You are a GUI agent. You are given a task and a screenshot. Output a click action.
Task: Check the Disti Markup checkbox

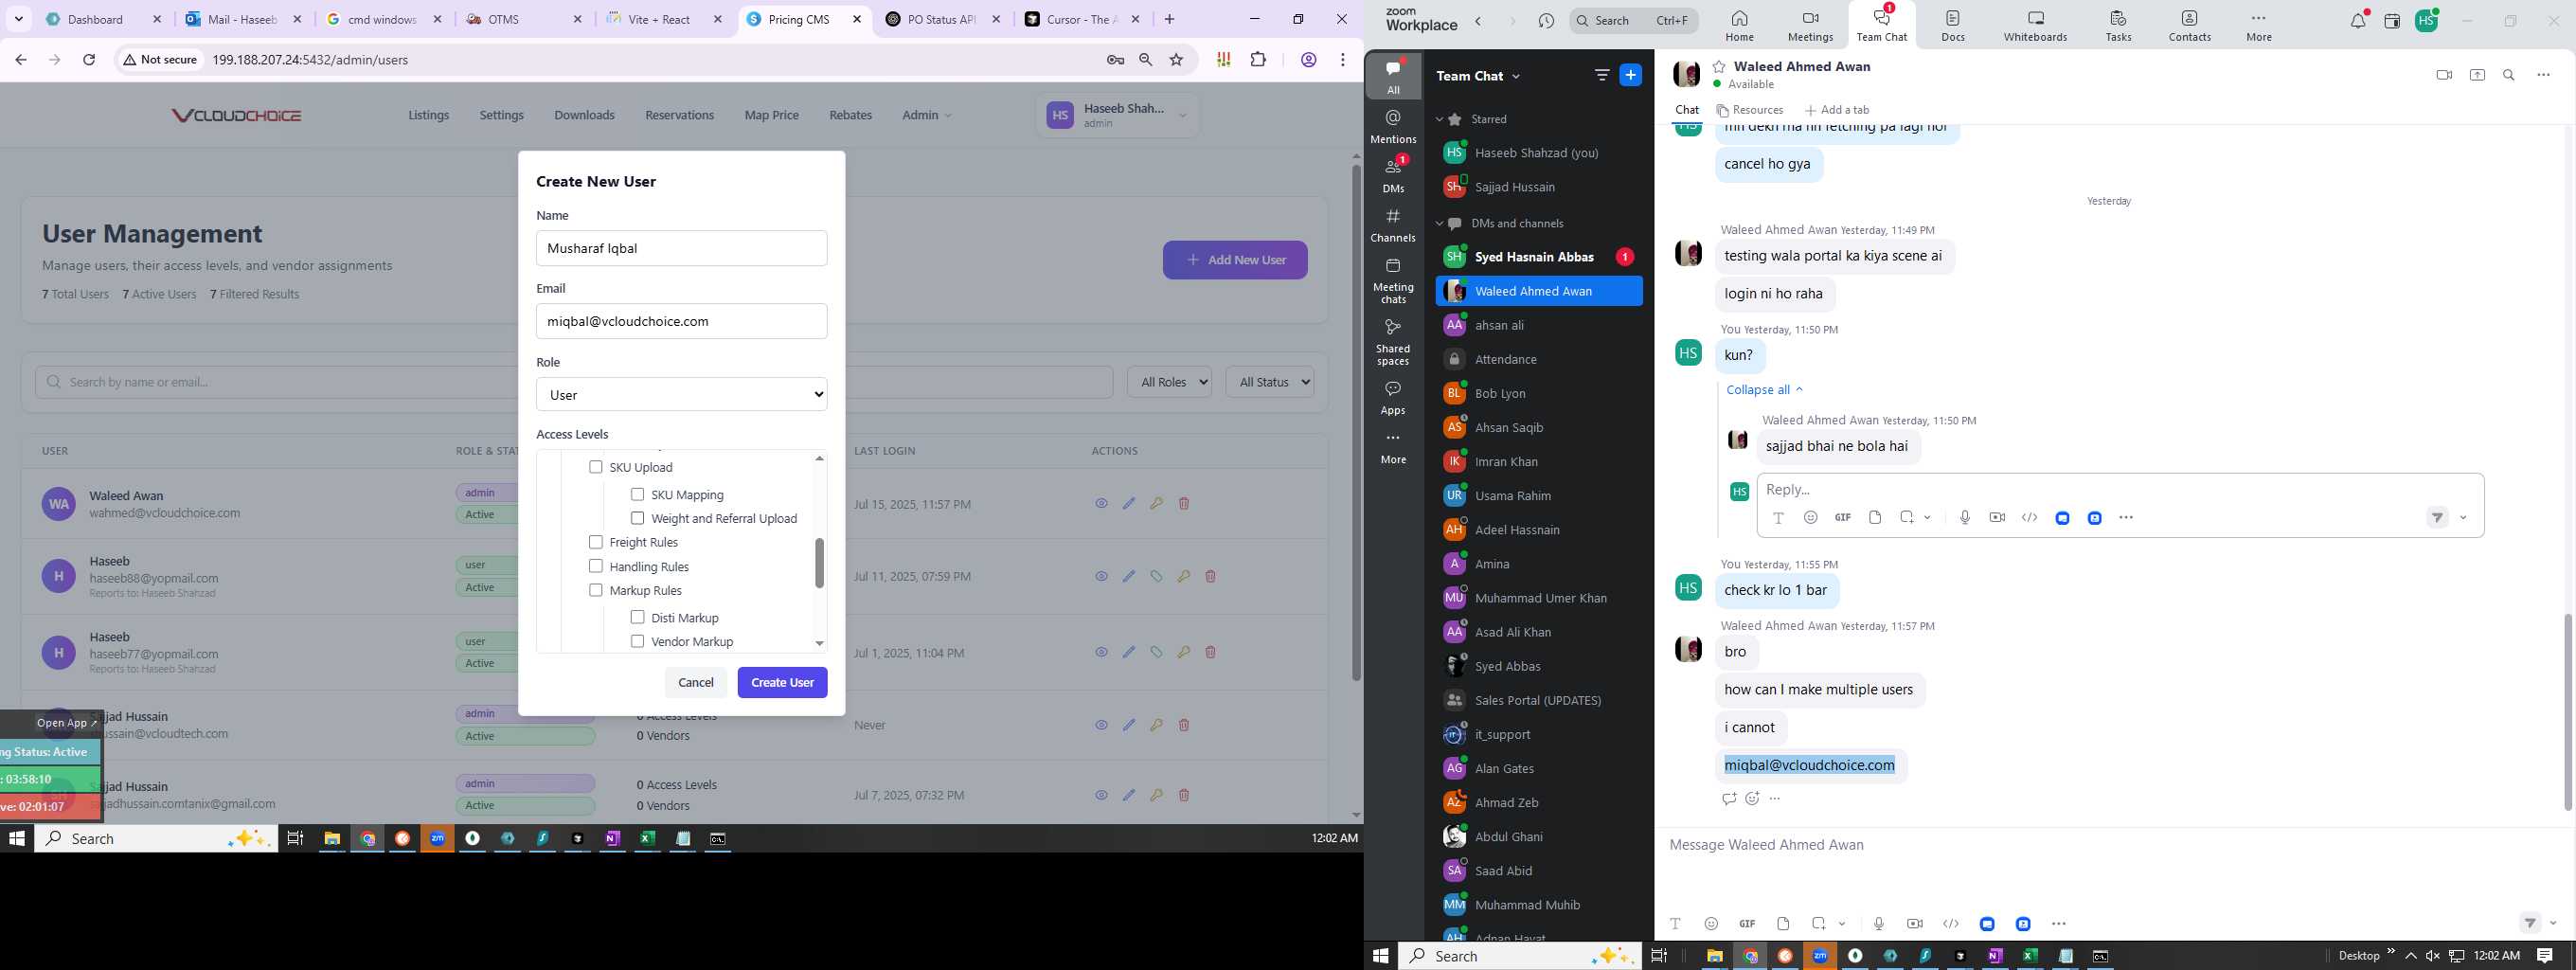tap(637, 617)
